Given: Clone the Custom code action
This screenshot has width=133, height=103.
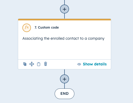Looking at the screenshot, I should 25,64.
